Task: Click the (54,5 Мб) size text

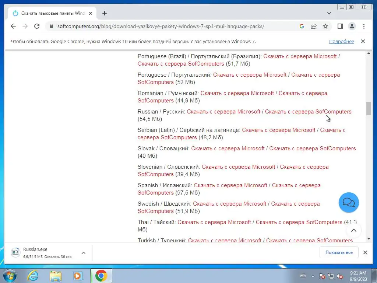Action: [150, 119]
